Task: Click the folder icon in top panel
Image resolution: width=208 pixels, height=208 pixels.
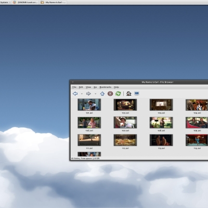Action: coord(42,2)
